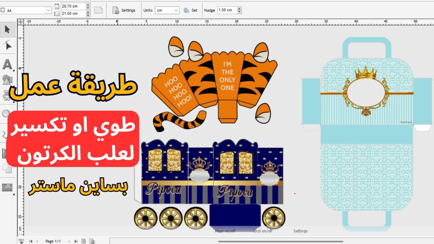The height and width of the screenshot is (244, 434).
Task: Click Settings text below canvas
Action: coord(300,231)
